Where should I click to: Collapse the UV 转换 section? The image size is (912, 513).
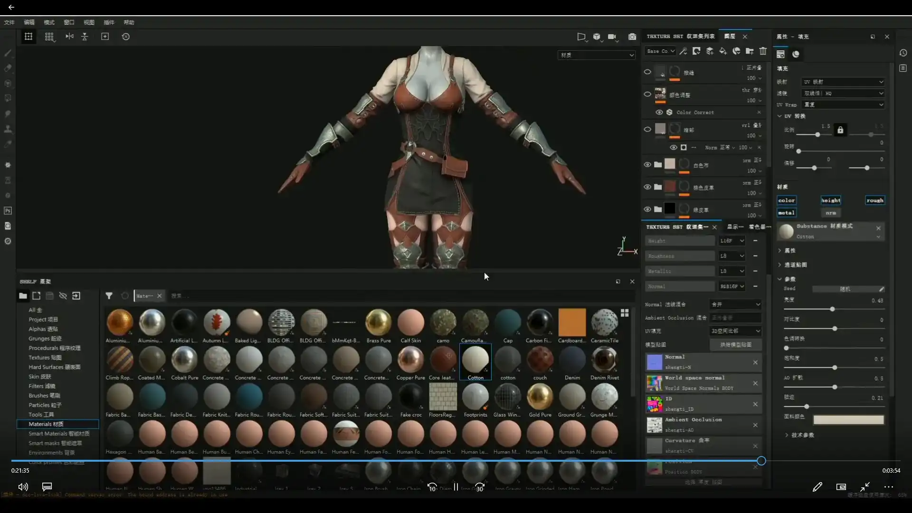tap(780, 116)
